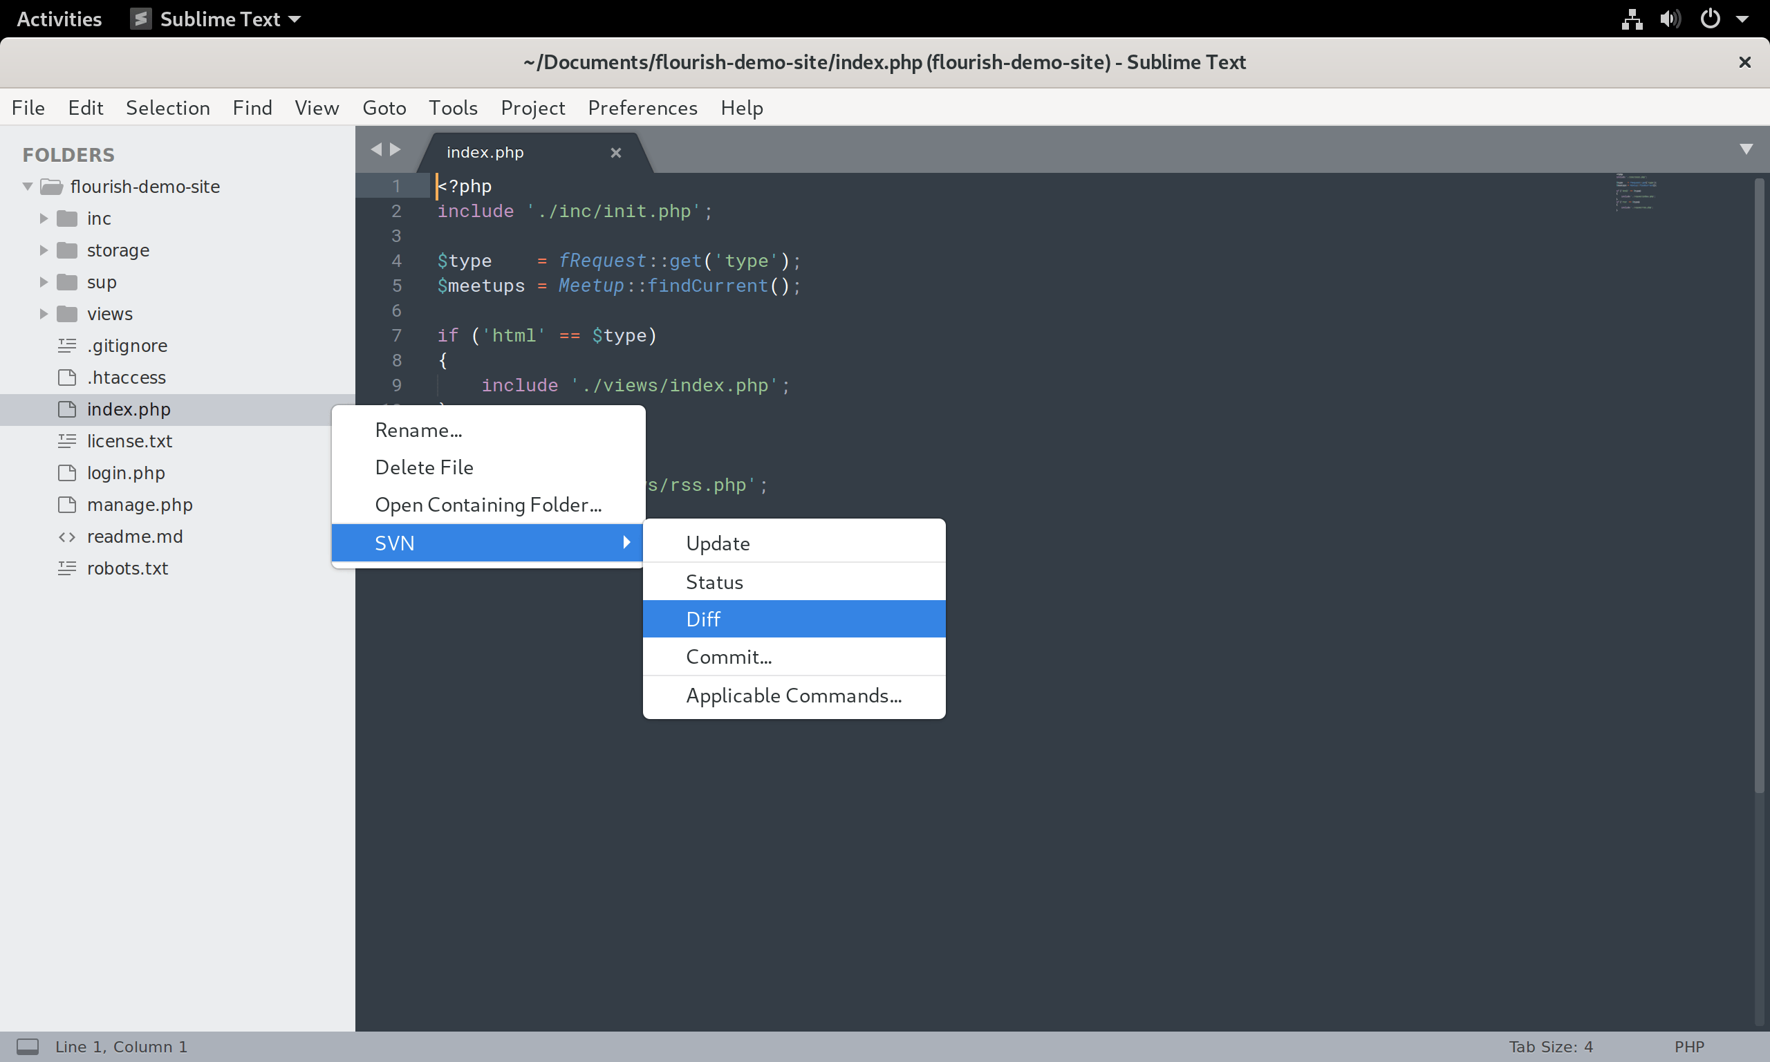This screenshot has height=1062, width=1770.
Task: Expand the inc folder arrow
Action: click(44, 218)
